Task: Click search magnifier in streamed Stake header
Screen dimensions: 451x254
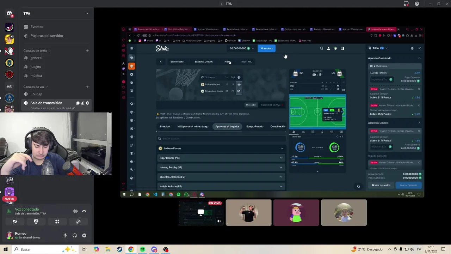Action: (x=321, y=48)
